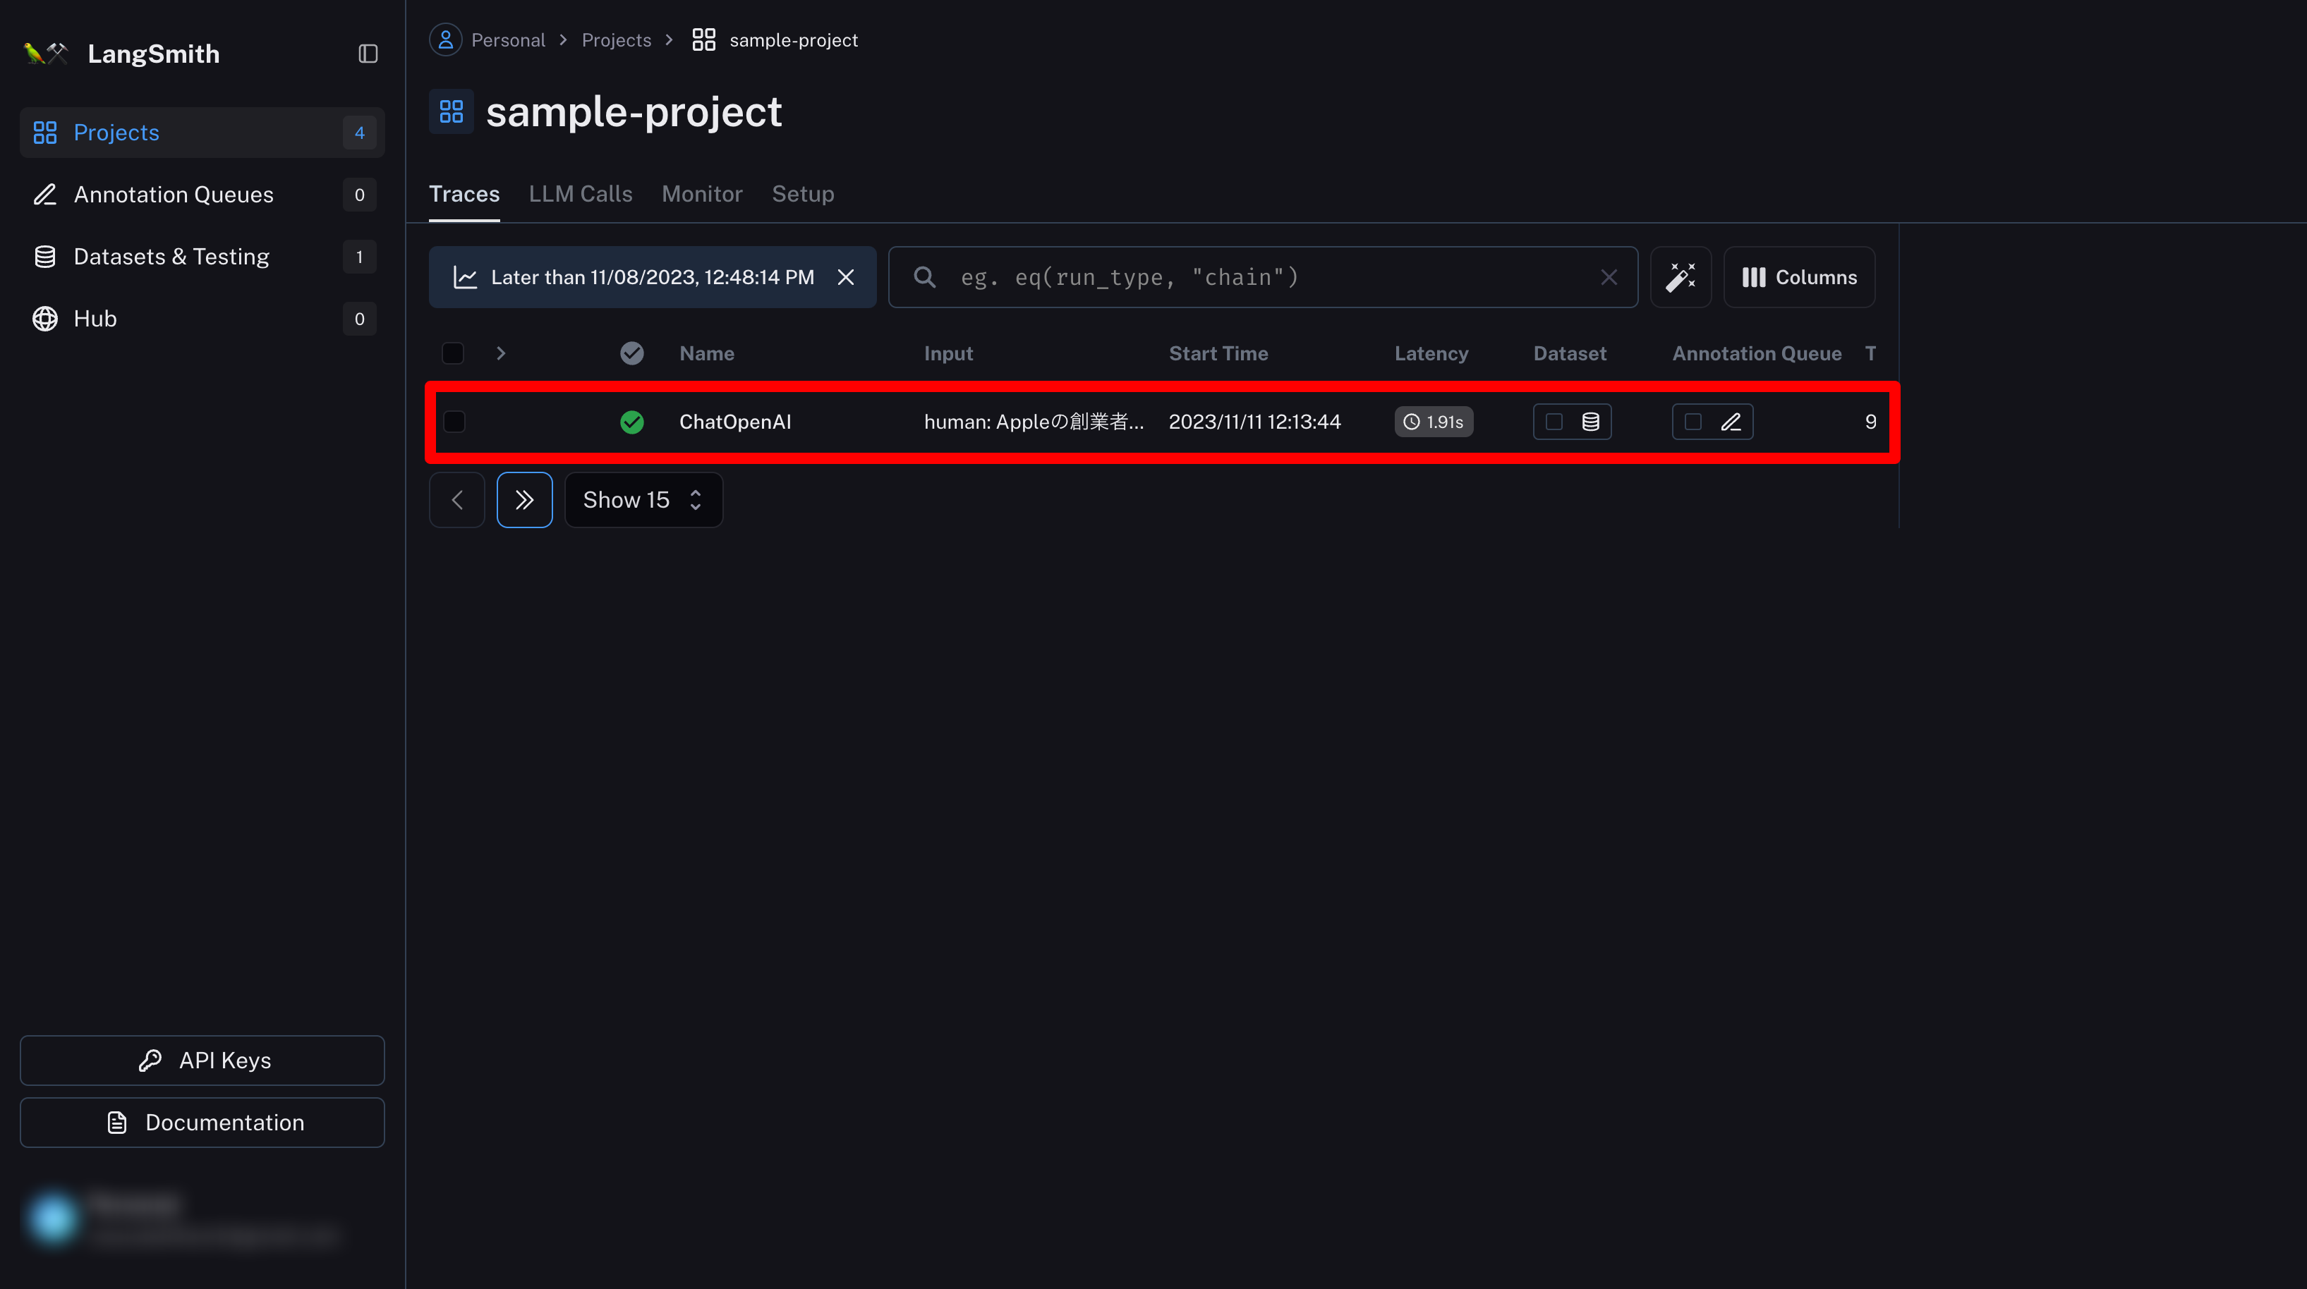
Task: Click the Projects count badge 4
Action: (x=359, y=133)
